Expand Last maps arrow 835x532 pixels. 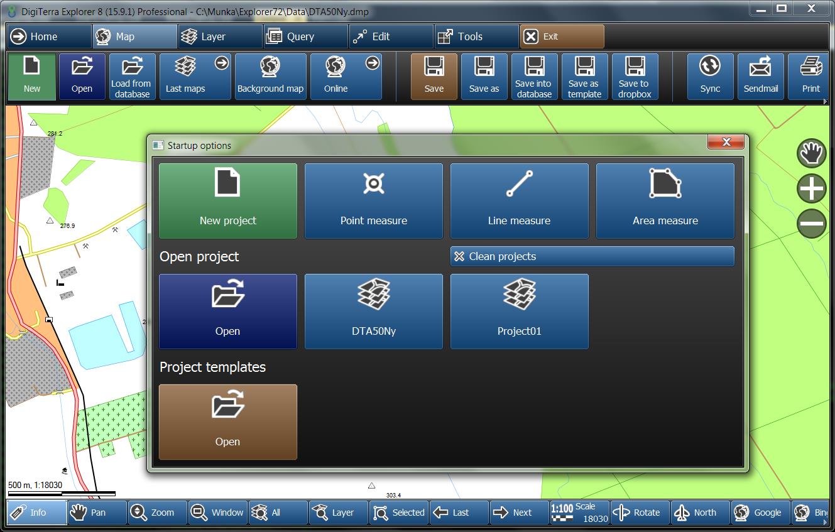[222, 63]
